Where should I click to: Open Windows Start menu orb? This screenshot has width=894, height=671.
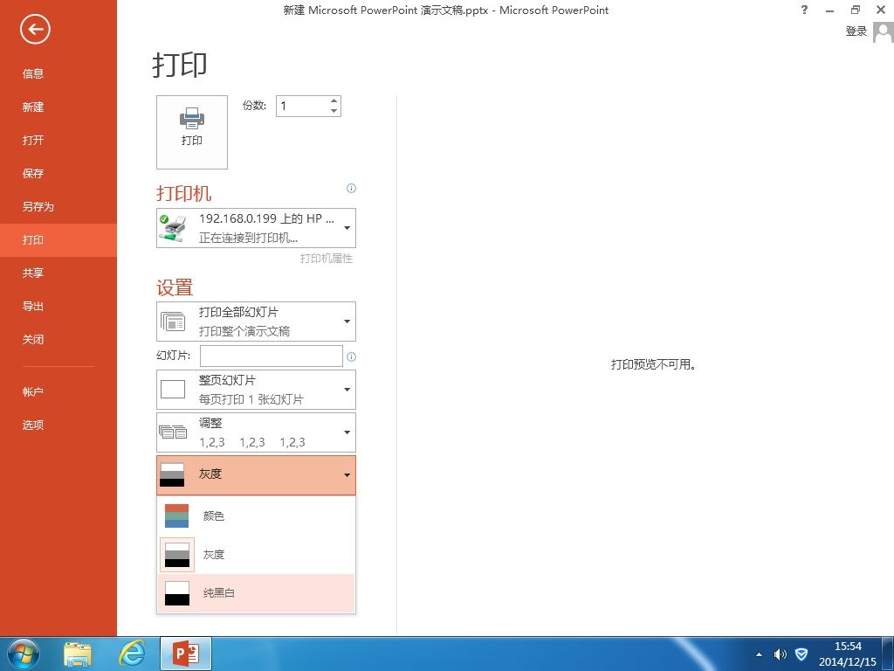pos(24,654)
